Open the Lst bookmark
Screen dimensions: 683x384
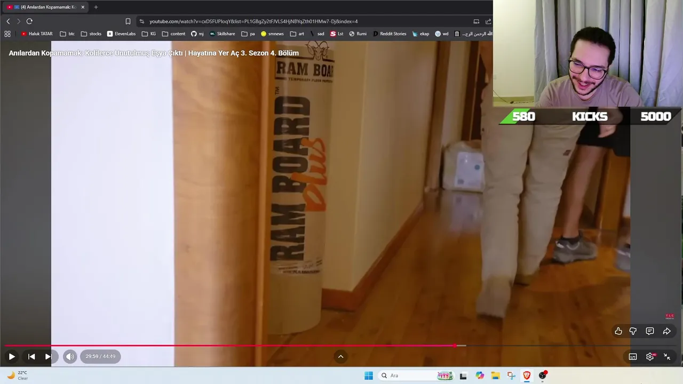[x=337, y=34]
